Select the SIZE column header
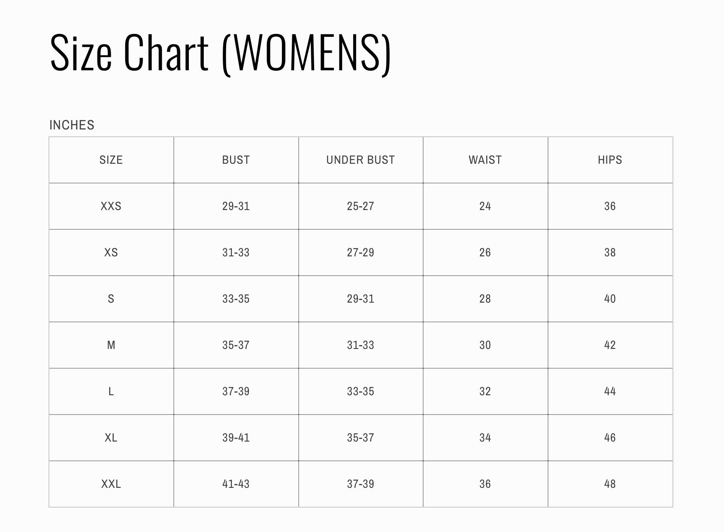 click(x=111, y=160)
